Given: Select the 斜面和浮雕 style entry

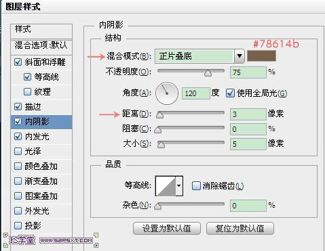Looking at the screenshot, I should tap(45, 62).
